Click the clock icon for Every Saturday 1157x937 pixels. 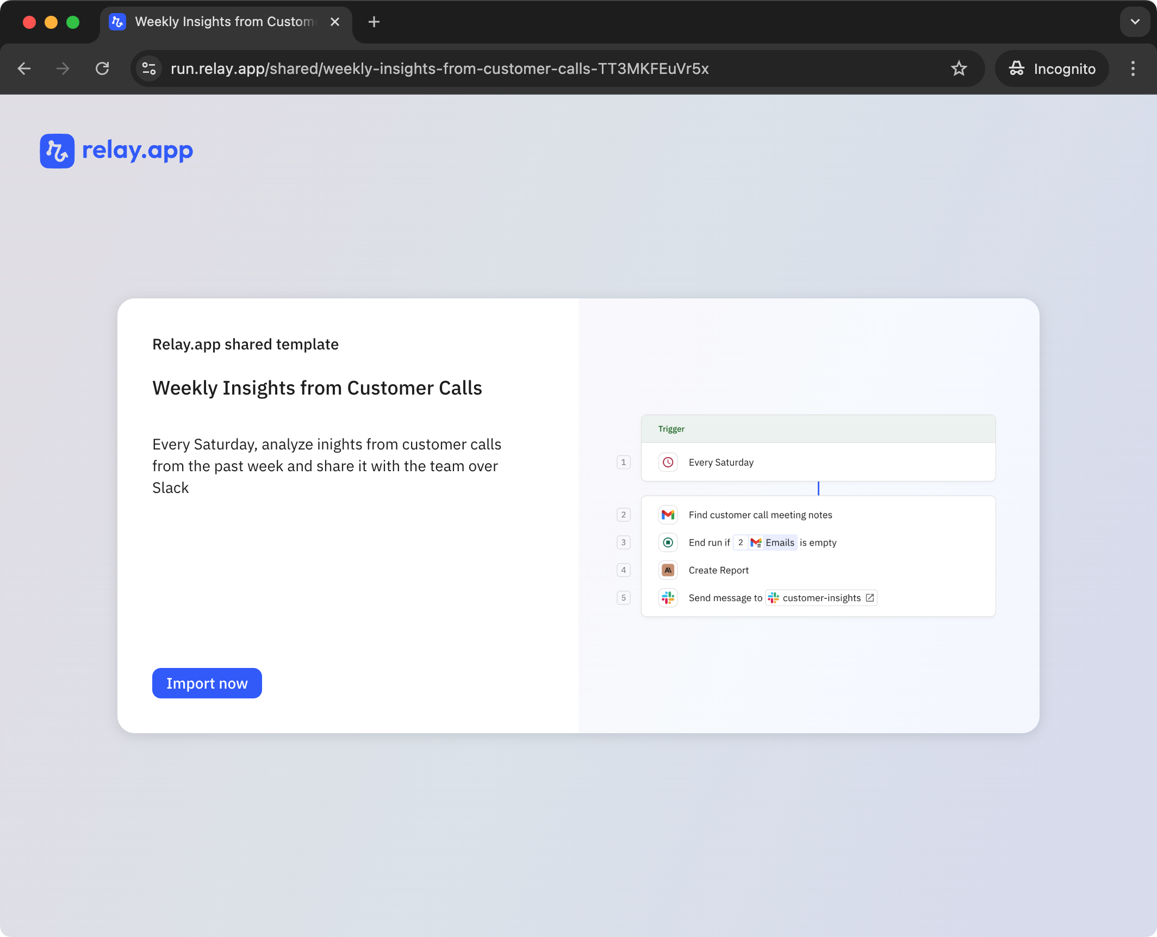click(668, 462)
